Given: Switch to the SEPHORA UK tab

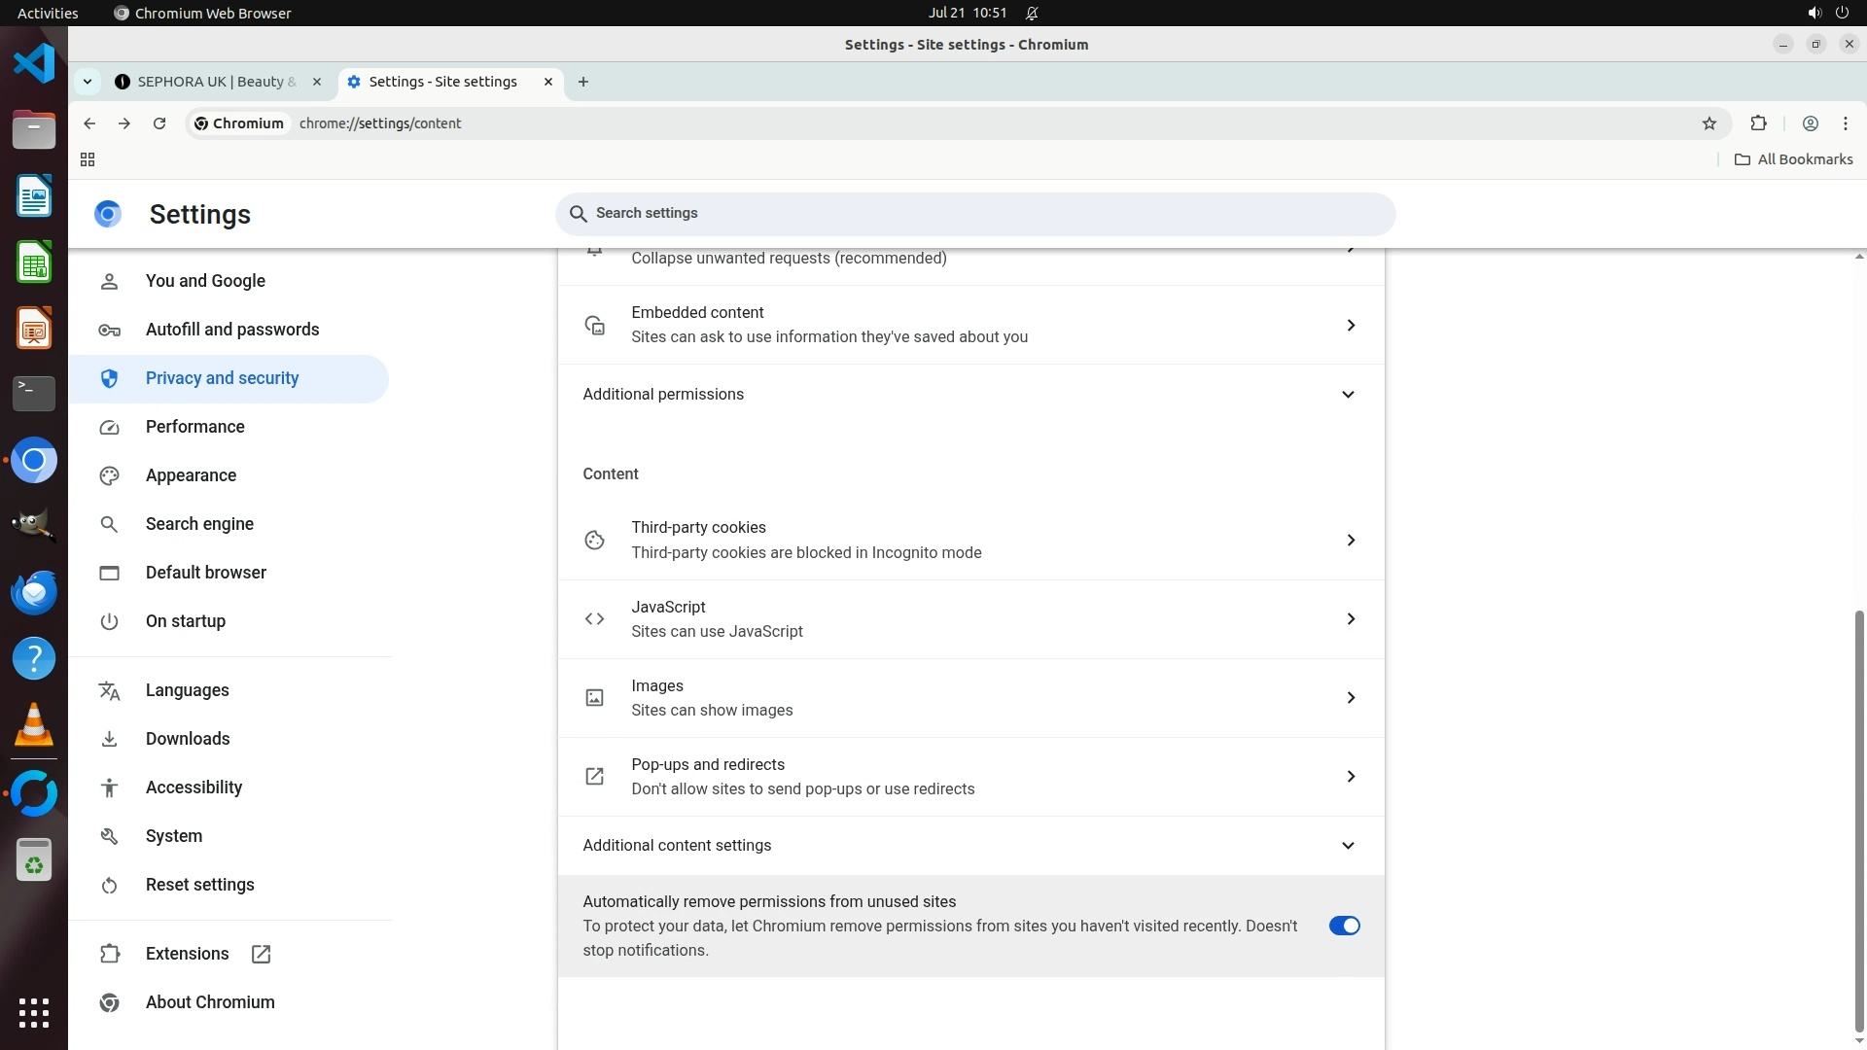Looking at the screenshot, I should [x=216, y=82].
